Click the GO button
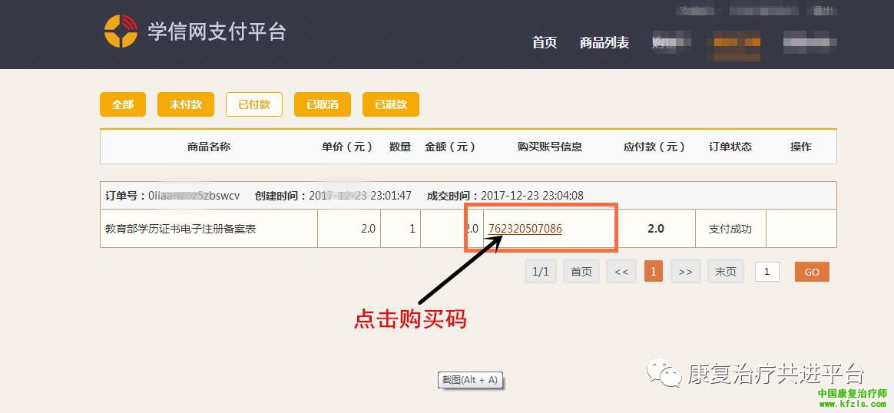Image resolution: width=894 pixels, height=413 pixels. pyautogui.click(x=812, y=272)
